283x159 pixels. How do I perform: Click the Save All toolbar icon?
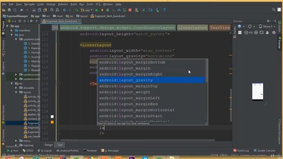click(x=9, y=10)
